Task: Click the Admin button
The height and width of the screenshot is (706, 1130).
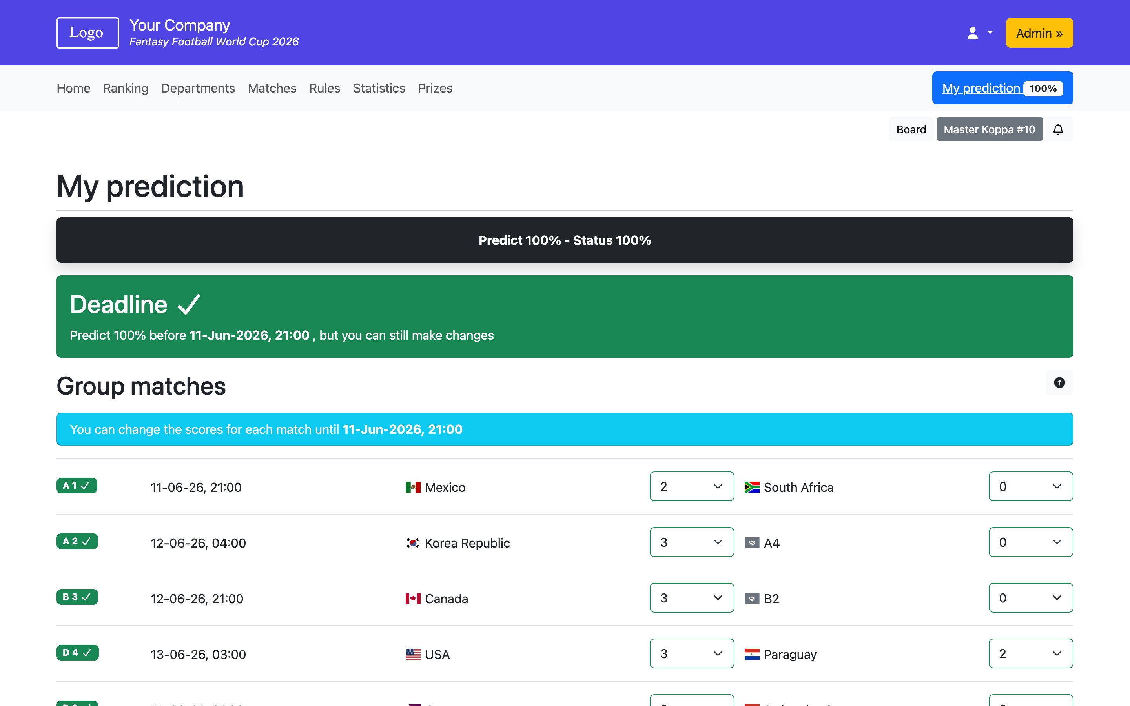Action: (x=1039, y=33)
